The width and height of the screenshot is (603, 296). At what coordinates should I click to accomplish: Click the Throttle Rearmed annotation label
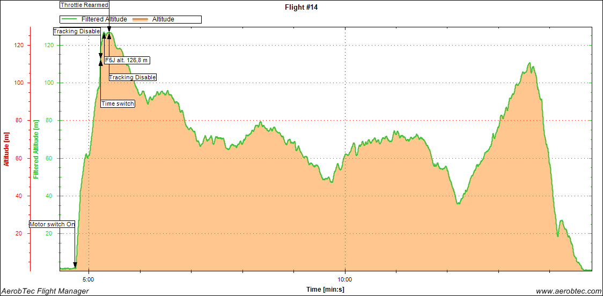tap(85, 5)
